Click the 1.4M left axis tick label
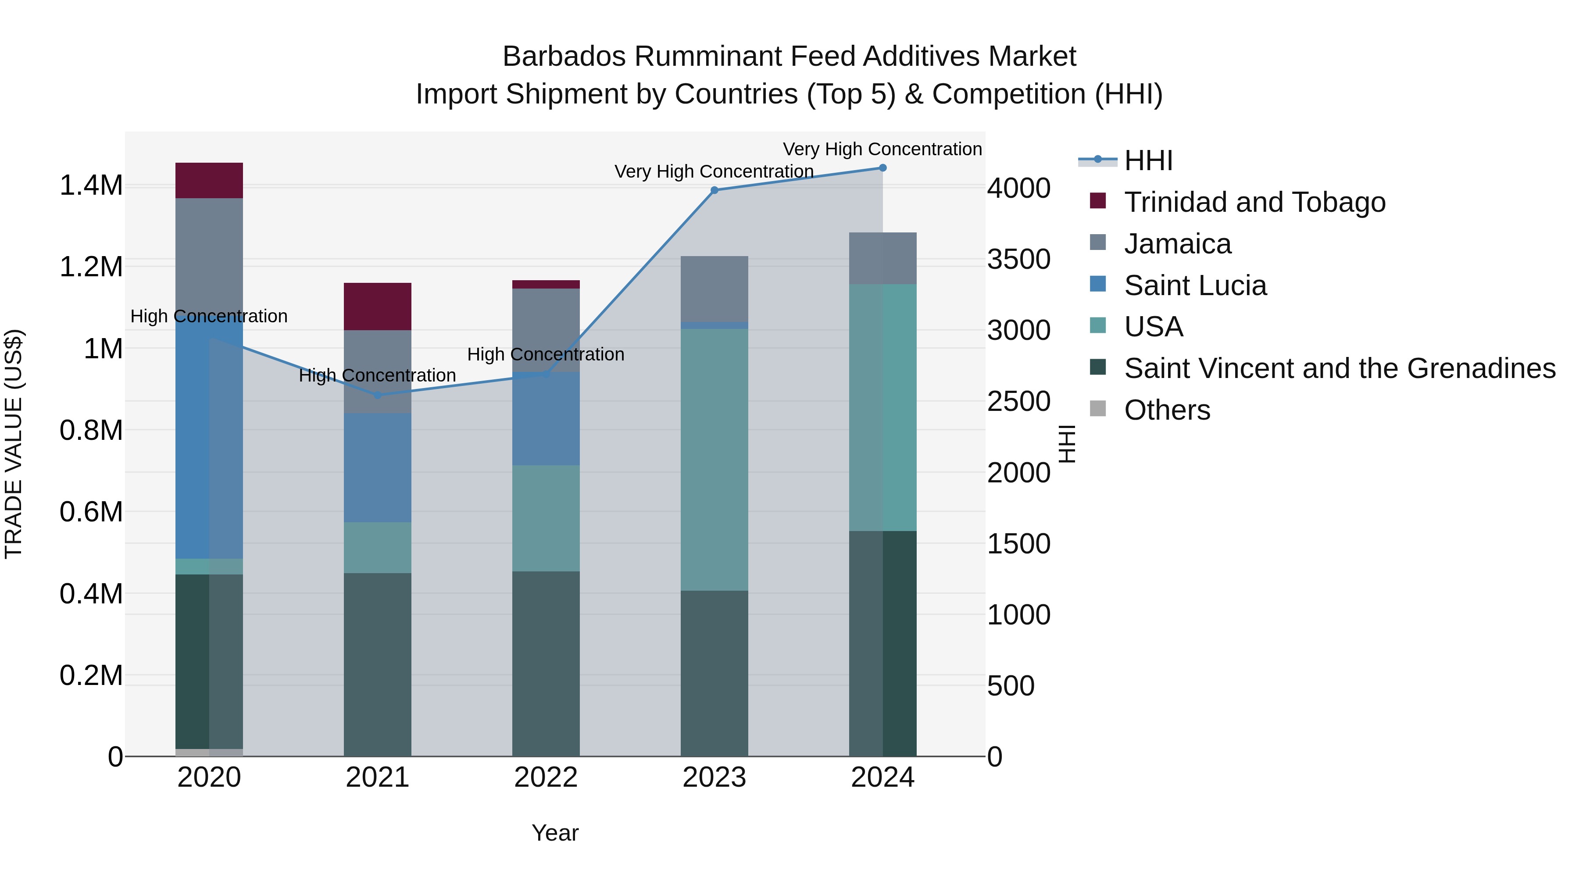 [91, 185]
